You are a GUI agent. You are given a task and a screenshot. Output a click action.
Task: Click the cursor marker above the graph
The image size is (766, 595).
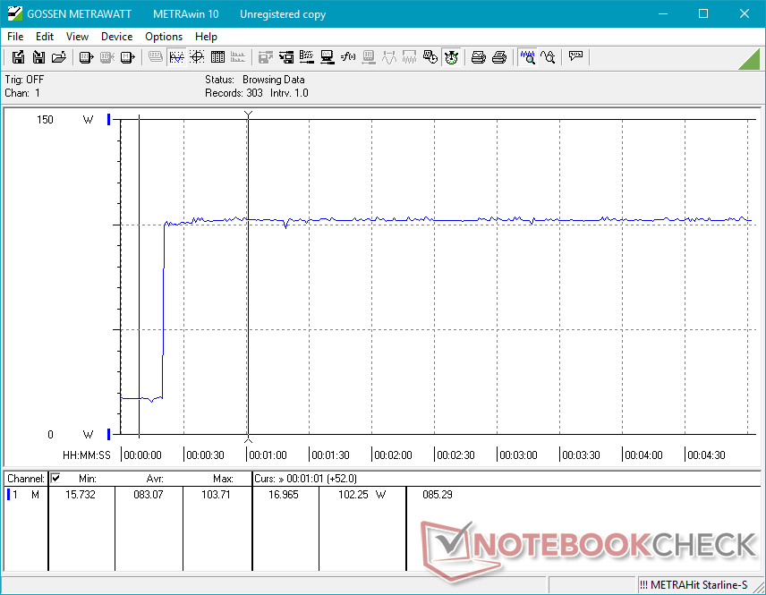(x=248, y=115)
